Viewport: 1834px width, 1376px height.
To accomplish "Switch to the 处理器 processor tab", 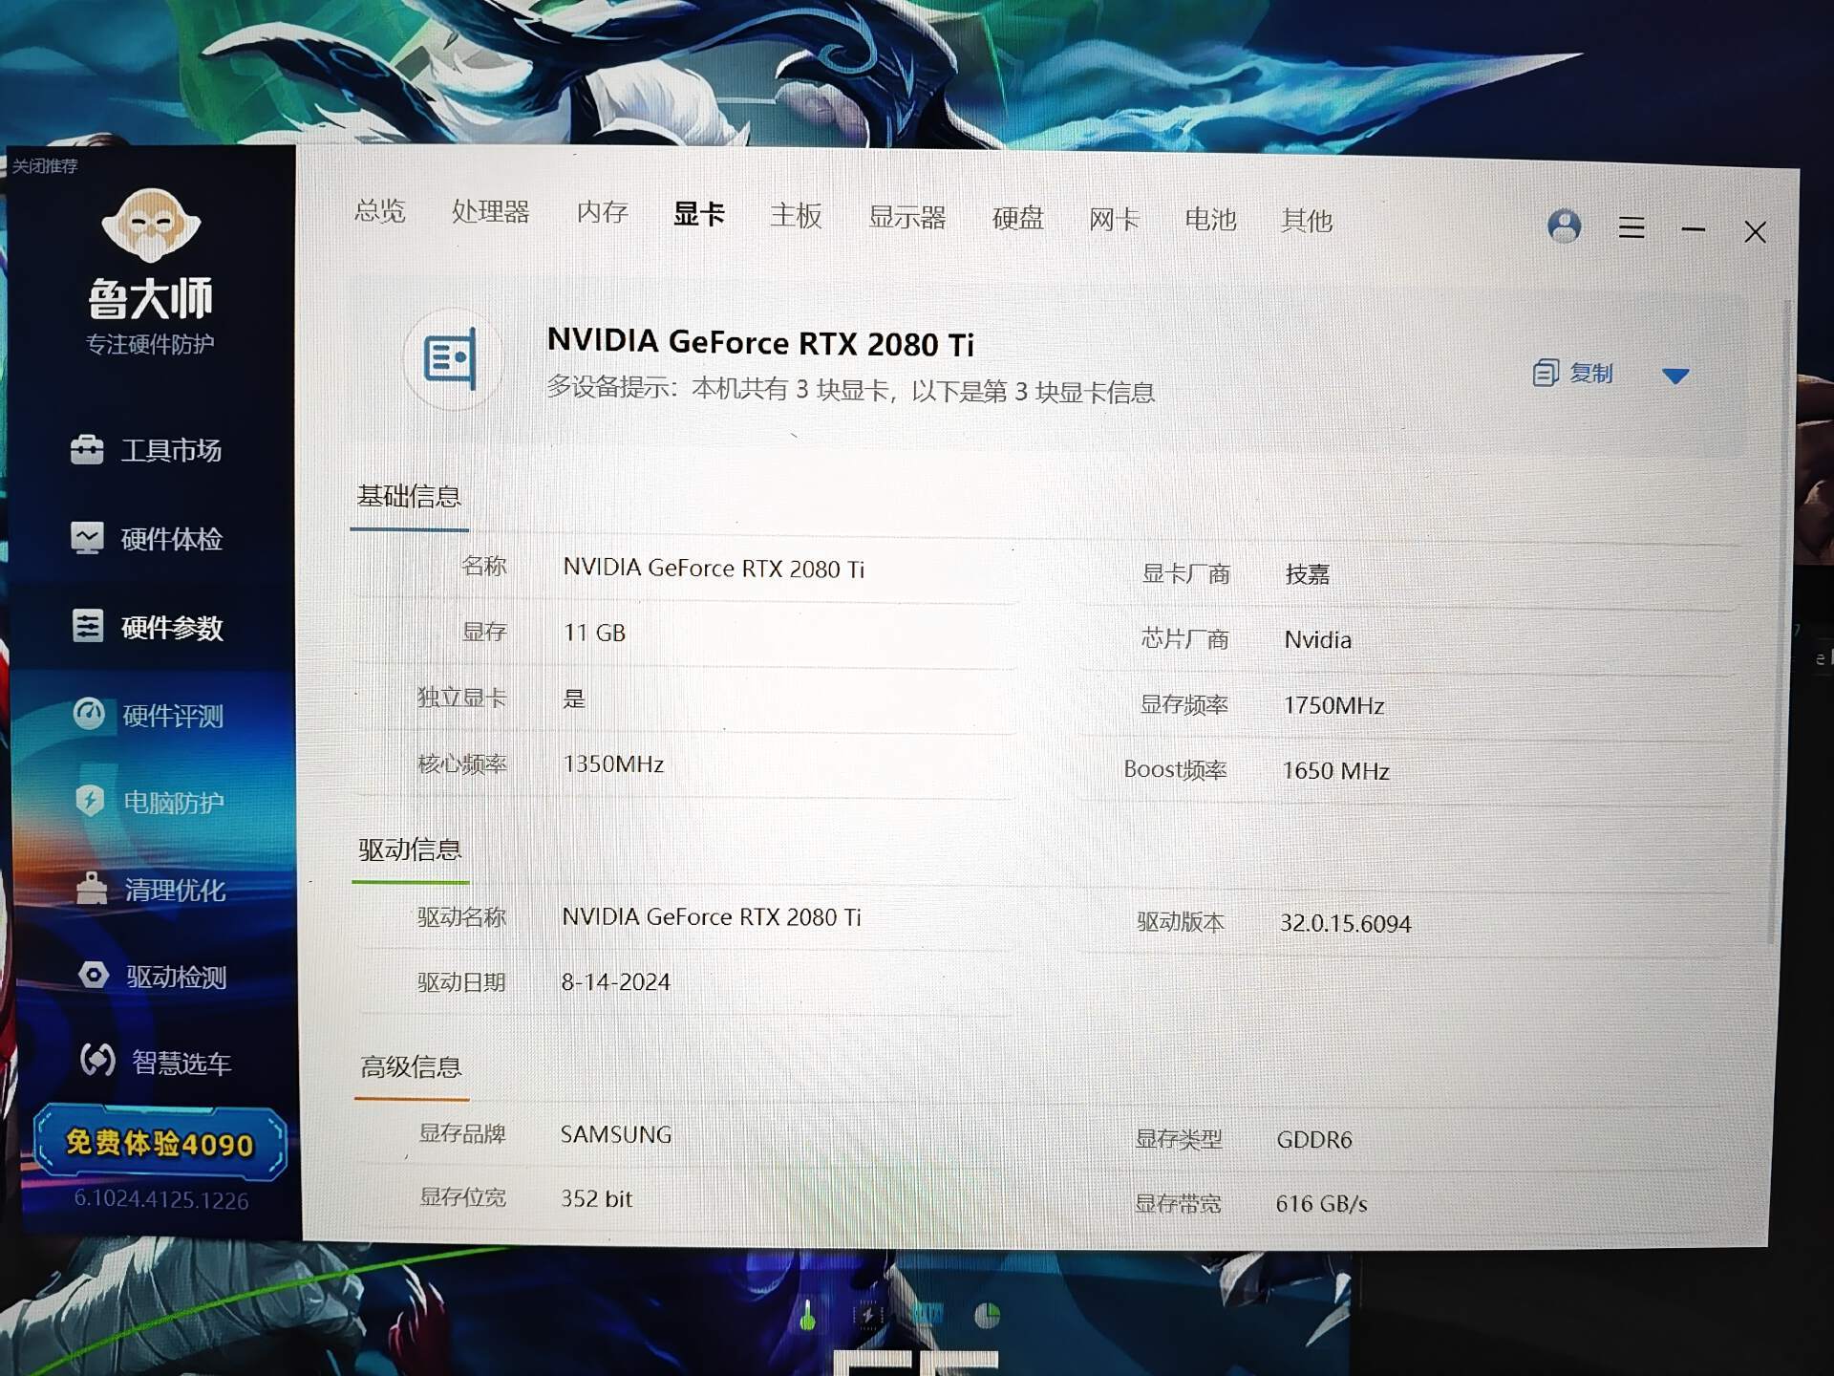I will [x=490, y=211].
